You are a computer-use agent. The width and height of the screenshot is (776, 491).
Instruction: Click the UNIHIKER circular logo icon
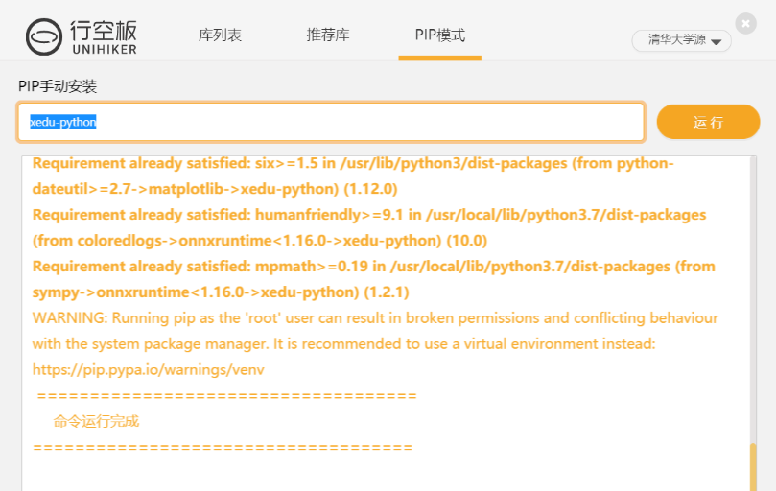pyautogui.click(x=44, y=37)
